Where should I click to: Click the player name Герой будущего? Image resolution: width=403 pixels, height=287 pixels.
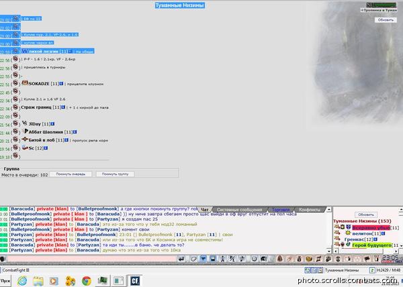click(x=371, y=245)
